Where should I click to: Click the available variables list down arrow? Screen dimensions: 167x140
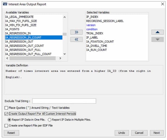coord(65,54)
